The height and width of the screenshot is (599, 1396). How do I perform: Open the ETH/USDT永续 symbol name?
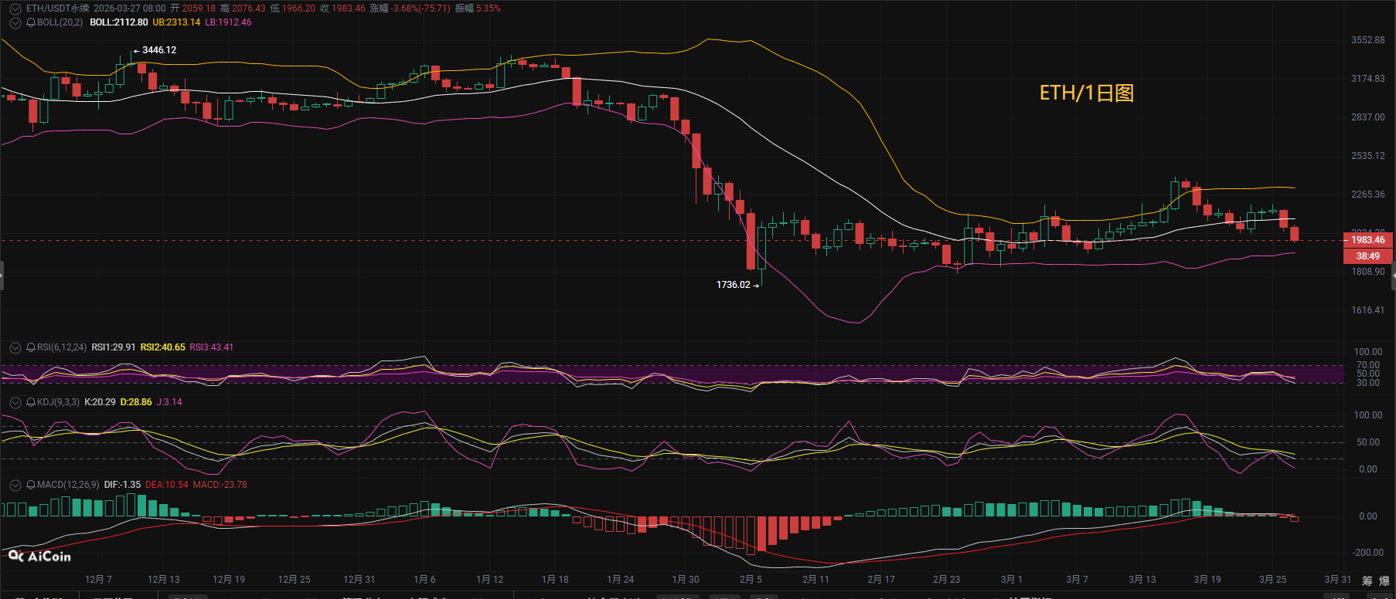pos(57,8)
